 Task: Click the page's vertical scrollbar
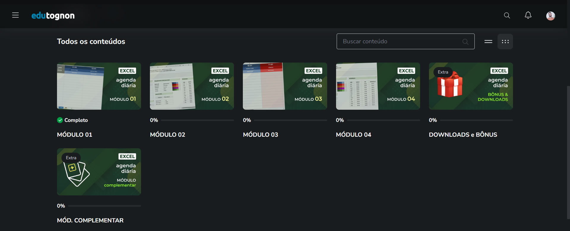click(x=568, y=153)
